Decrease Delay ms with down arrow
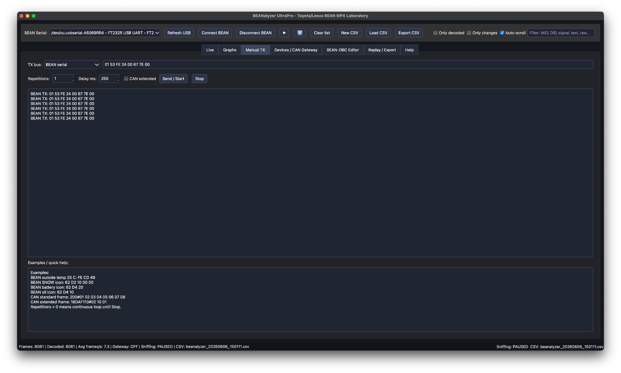The width and height of the screenshot is (621, 373). click(118, 81)
